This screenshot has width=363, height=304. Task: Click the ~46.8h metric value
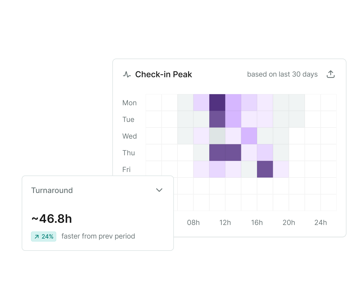(52, 219)
